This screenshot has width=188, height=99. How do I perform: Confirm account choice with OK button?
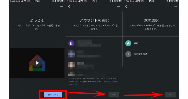(114, 95)
